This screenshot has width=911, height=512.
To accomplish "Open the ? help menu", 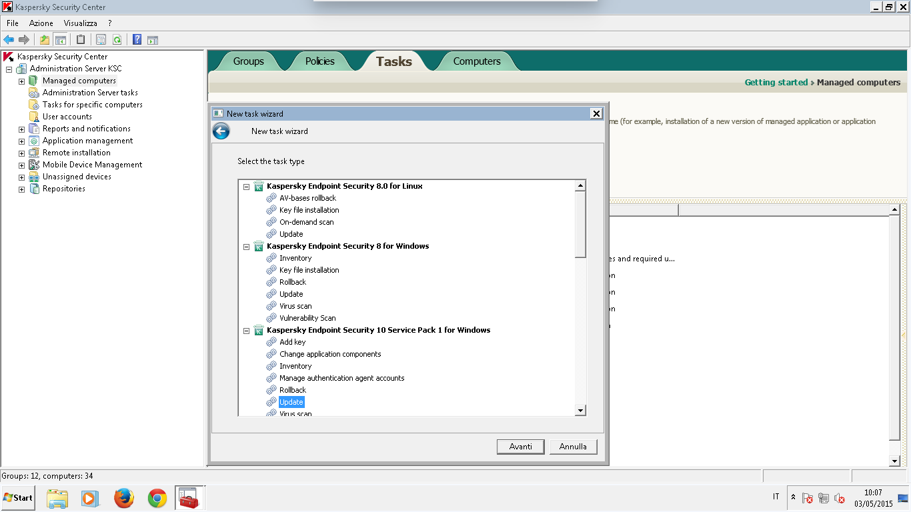I will (x=109, y=23).
